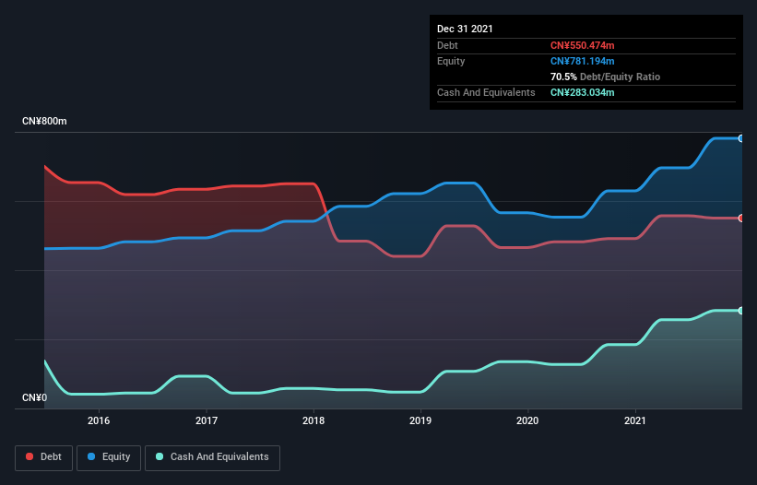
Task: Toggle the Equity series legend button
Action: 109,457
